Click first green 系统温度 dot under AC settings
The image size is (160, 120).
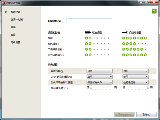pos(124,44)
